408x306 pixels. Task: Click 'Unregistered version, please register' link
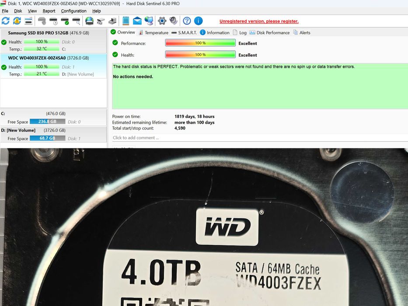259,21
